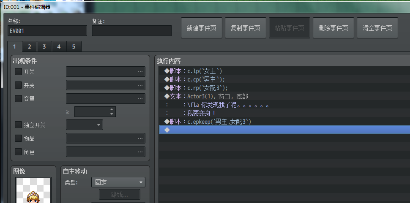Open the 变量 selector ellipsis field
410x203 pixels.
(106, 99)
